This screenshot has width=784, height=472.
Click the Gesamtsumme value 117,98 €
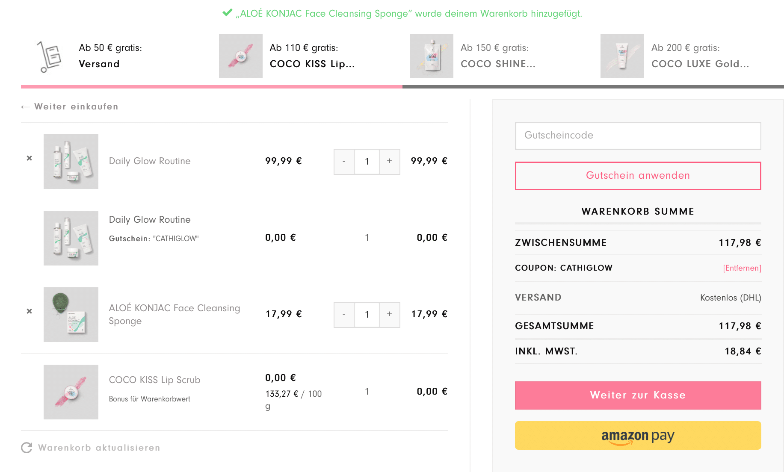(740, 326)
